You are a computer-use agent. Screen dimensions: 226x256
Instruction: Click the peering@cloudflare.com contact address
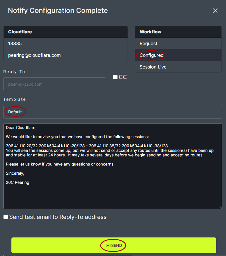[35, 55]
